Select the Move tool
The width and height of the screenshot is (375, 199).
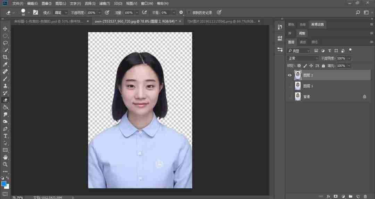[5, 29]
